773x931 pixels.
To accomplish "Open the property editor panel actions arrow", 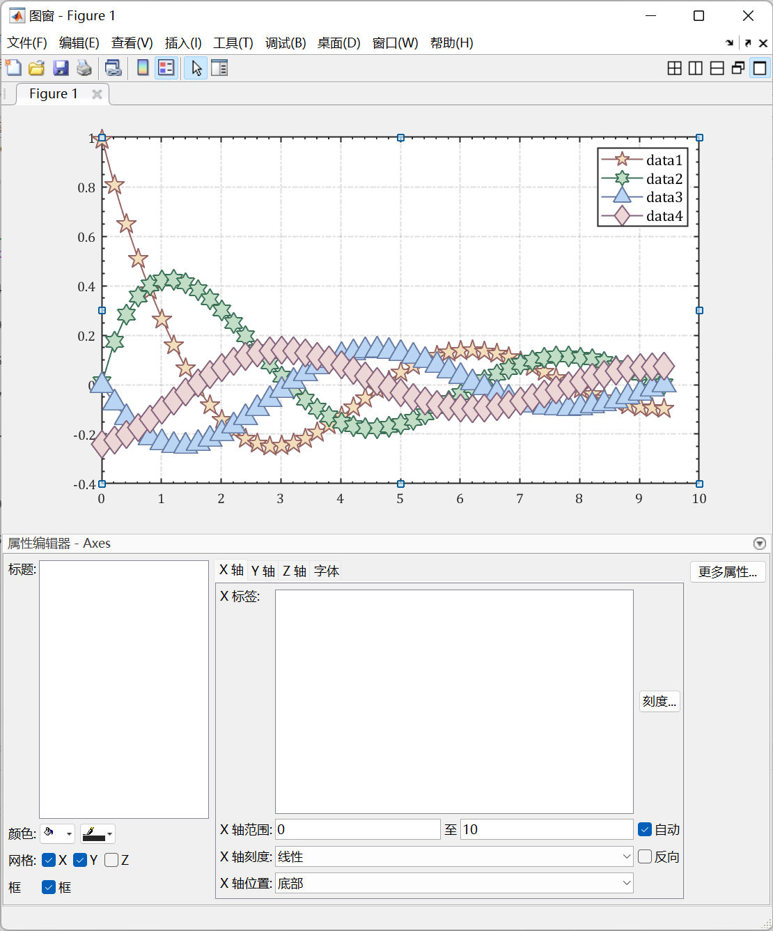I will tap(760, 544).
